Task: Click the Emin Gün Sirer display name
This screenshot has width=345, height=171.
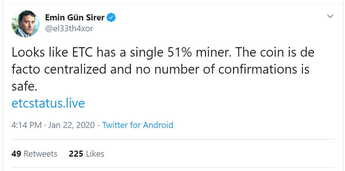Action: [75, 17]
